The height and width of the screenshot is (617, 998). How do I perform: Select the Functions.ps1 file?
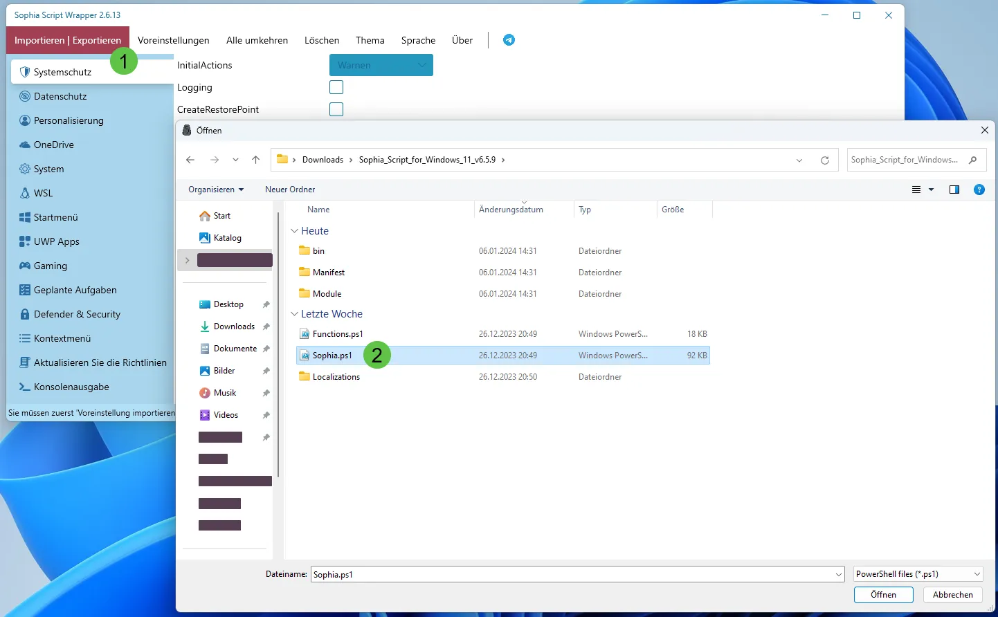pyautogui.click(x=502, y=334)
